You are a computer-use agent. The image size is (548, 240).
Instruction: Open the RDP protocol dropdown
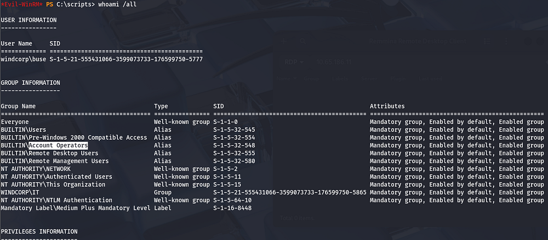click(x=294, y=62)
